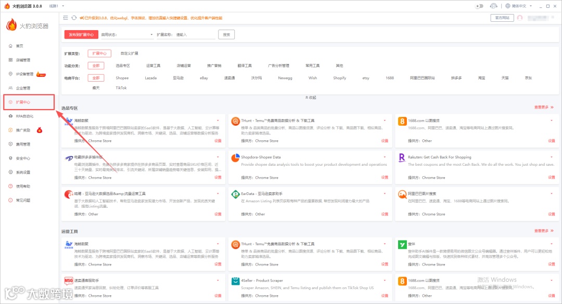The image size is (562, 304).
Task: Open 费用管理 in the sidebar
Action: (x=23, y=144)
